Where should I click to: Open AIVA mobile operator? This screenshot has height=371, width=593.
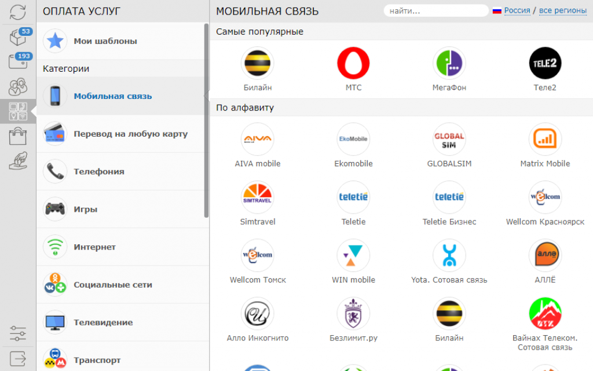coord(258,139)
